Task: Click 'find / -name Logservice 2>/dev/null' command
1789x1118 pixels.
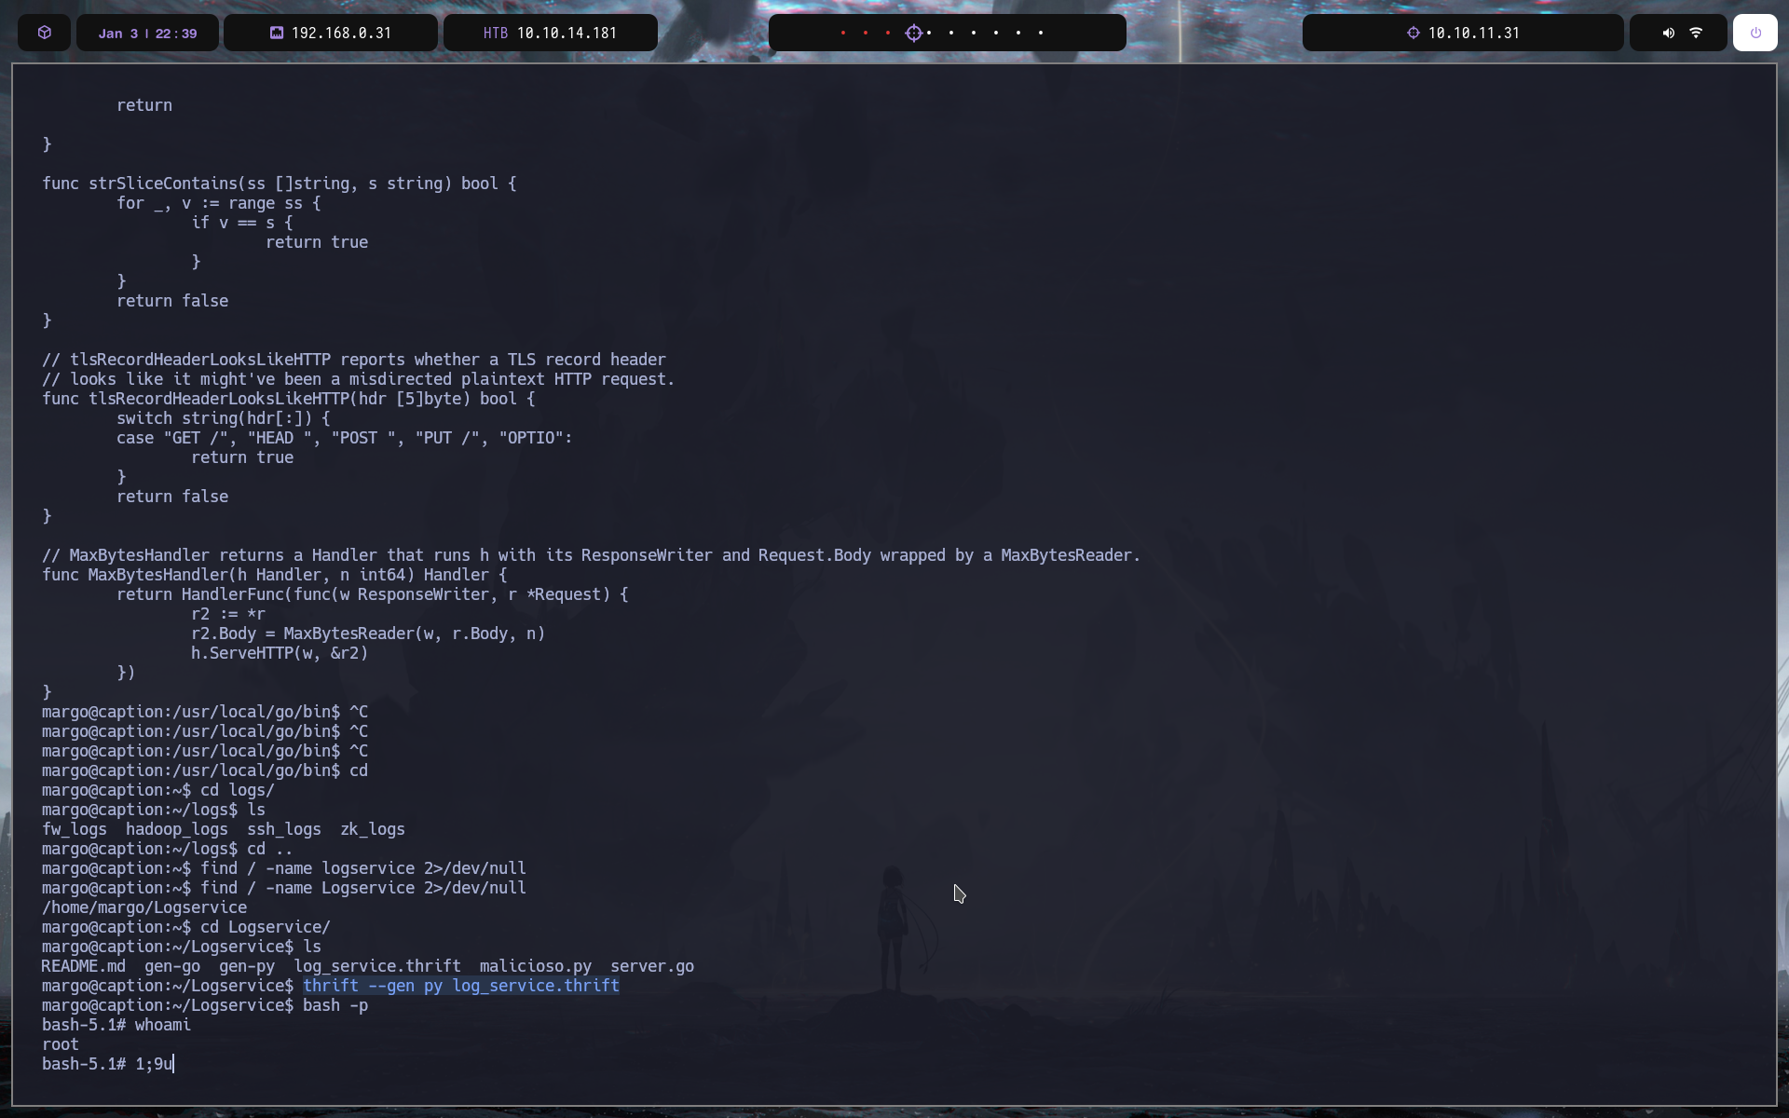Action: point(363,888)
